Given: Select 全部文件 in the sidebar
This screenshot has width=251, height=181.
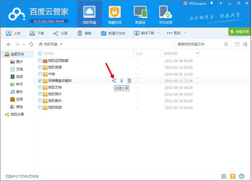Looking at the screenshot, I should [x=17, y=54].
